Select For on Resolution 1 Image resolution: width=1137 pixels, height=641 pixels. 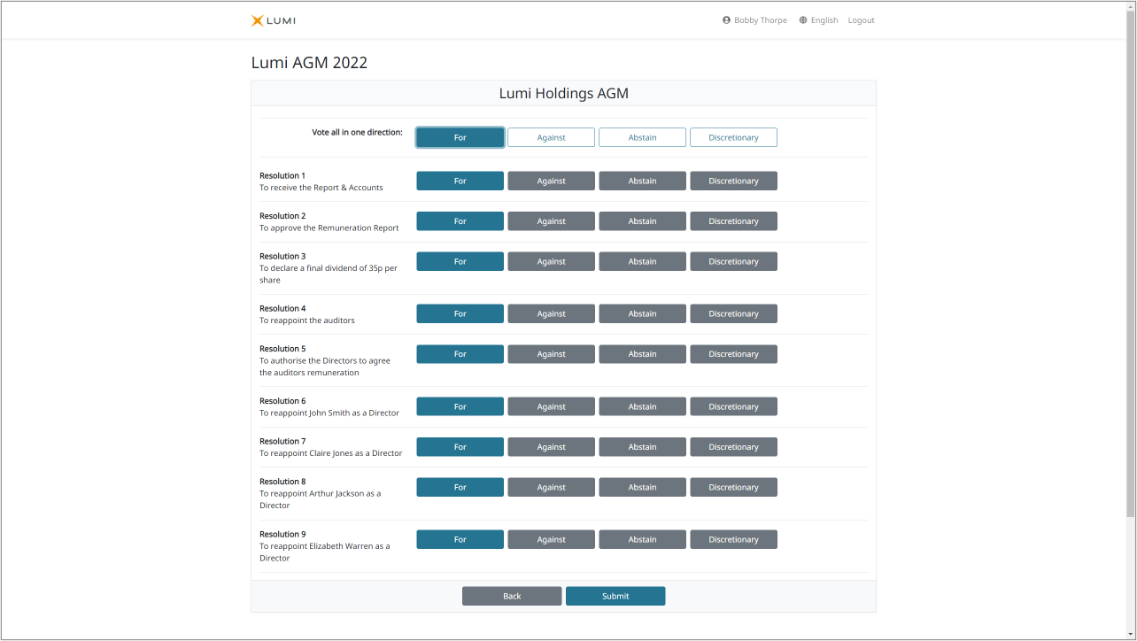[460, 181]
